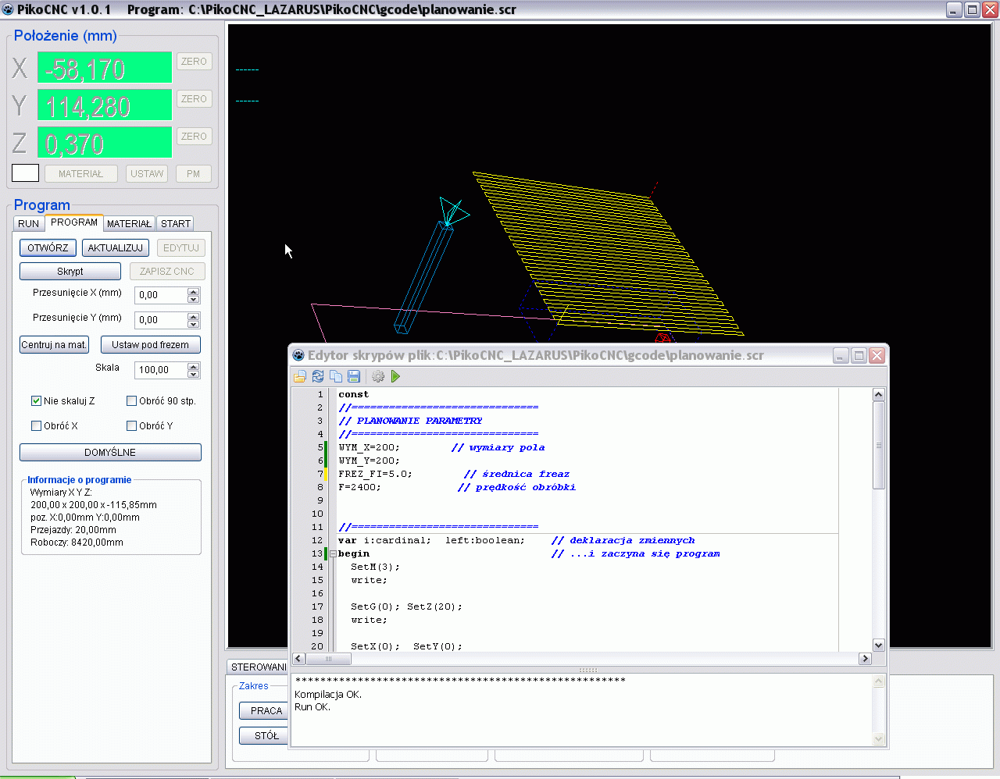Click the Z position readout 0,370
Viewport: 1000px width, 779px height.
coord(105,142)
